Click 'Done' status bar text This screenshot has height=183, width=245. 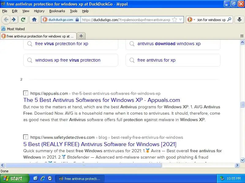pos(5,171)
